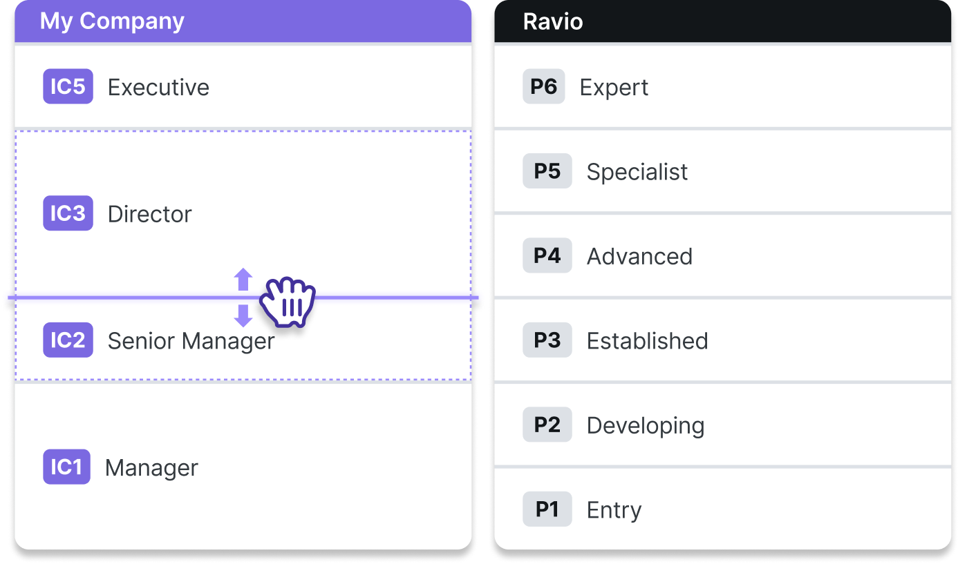Select the IC2 badge icon
958x564 pixels.
[68, 340]
